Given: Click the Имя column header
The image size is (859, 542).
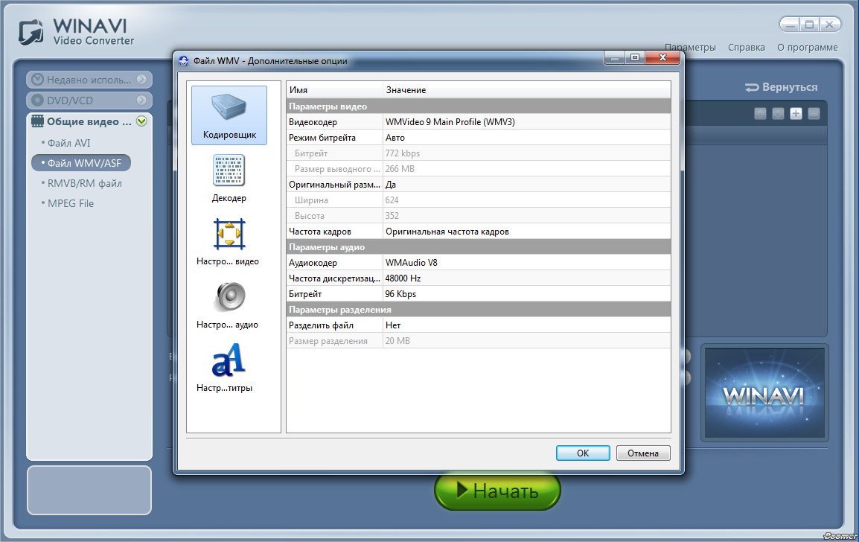Looking at the screenshot, I should (334, 89).
